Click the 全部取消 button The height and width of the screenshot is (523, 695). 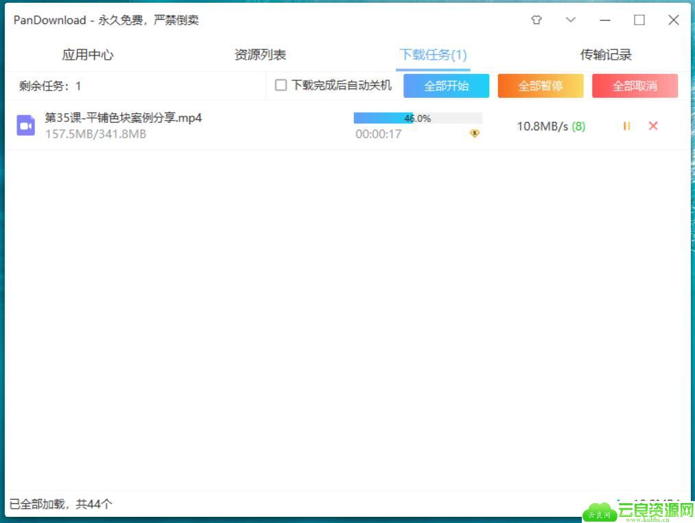tap(635, 86)
